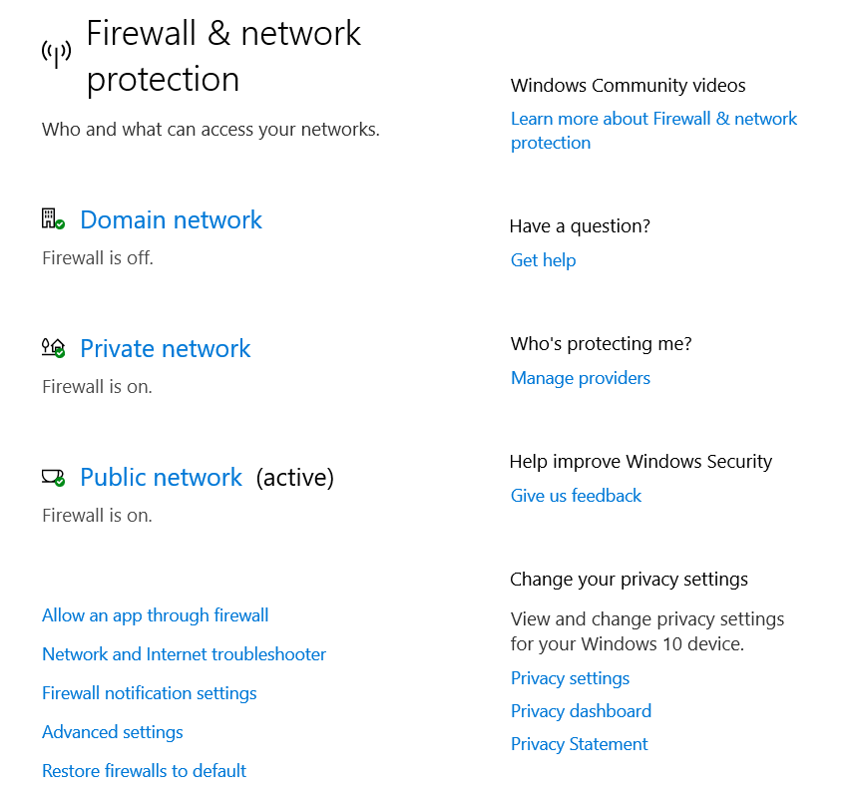852x798 pixels.
Task: Open Privacy dashboard link
Action: [x=581, y=711]
